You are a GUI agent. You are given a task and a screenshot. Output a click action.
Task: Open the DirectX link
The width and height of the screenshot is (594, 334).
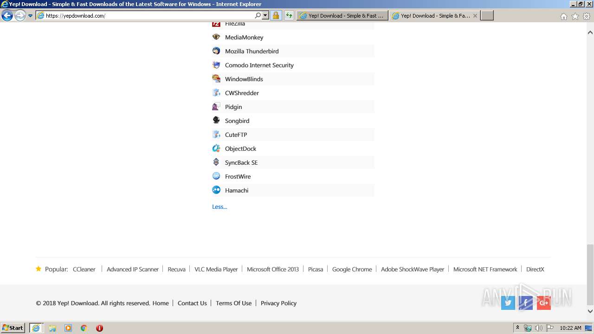[x=535, y=269]
